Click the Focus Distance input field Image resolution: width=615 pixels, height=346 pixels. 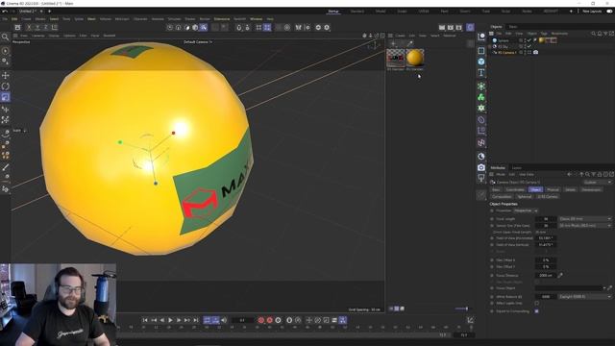point(546,276)
